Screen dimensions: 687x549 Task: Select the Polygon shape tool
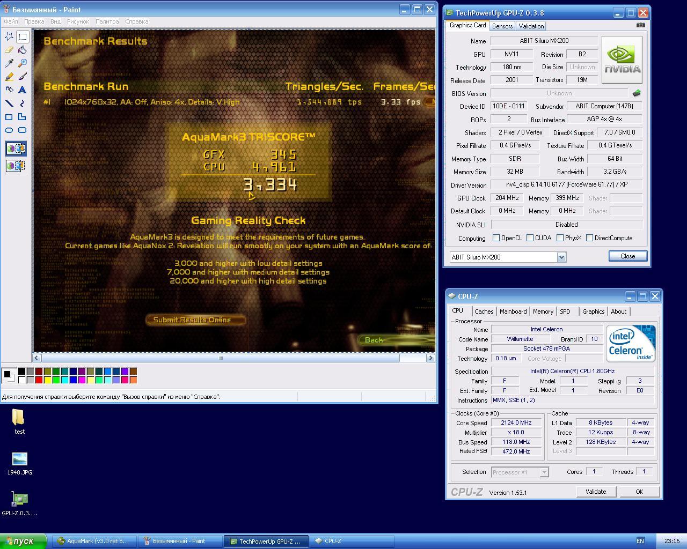(22, 117)
